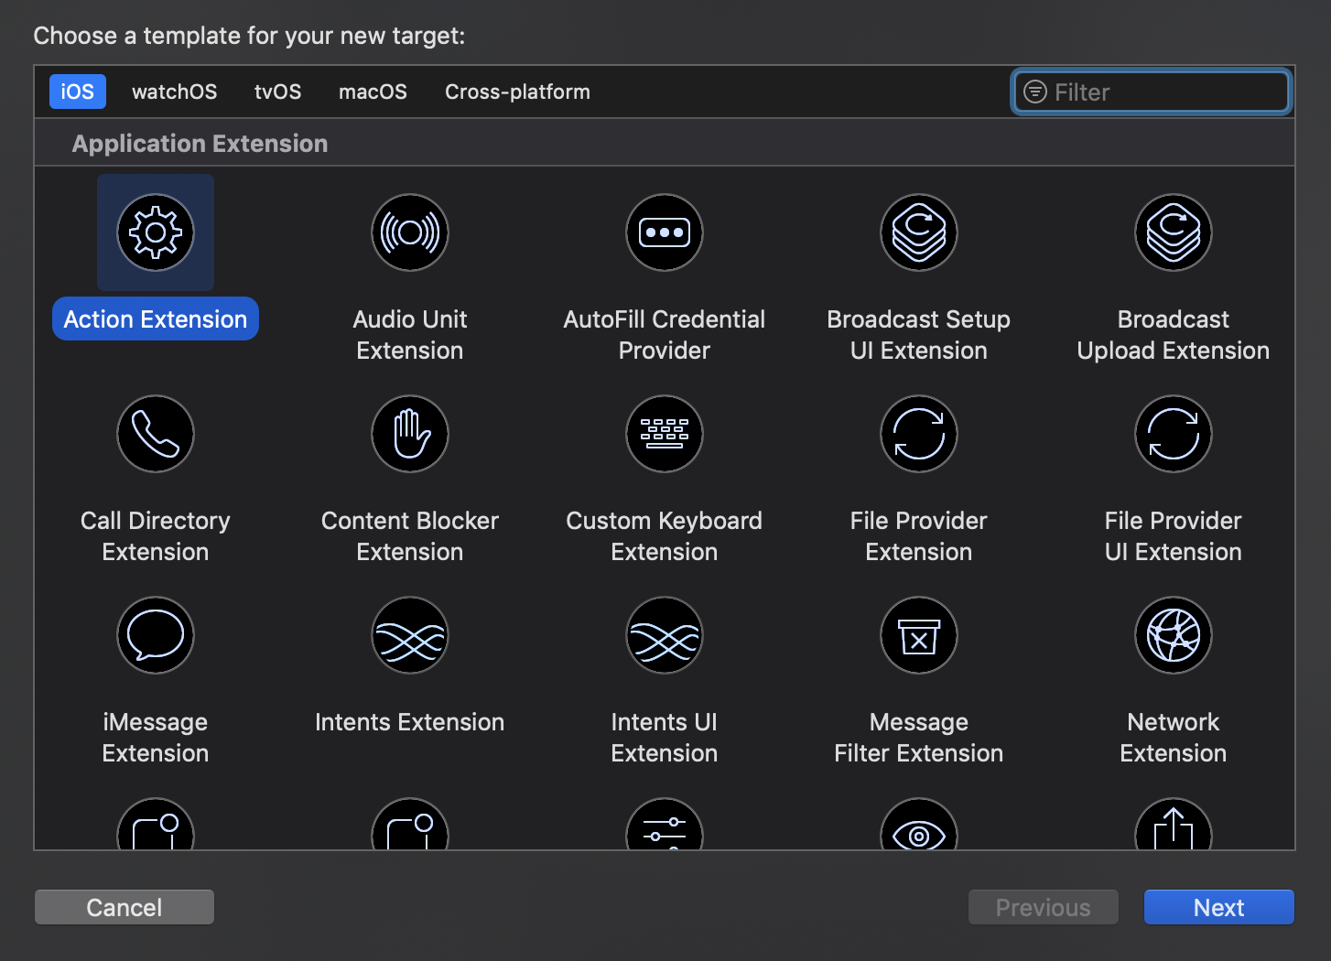
Task: Select the Intents Extension template
Action: point(409,635)
